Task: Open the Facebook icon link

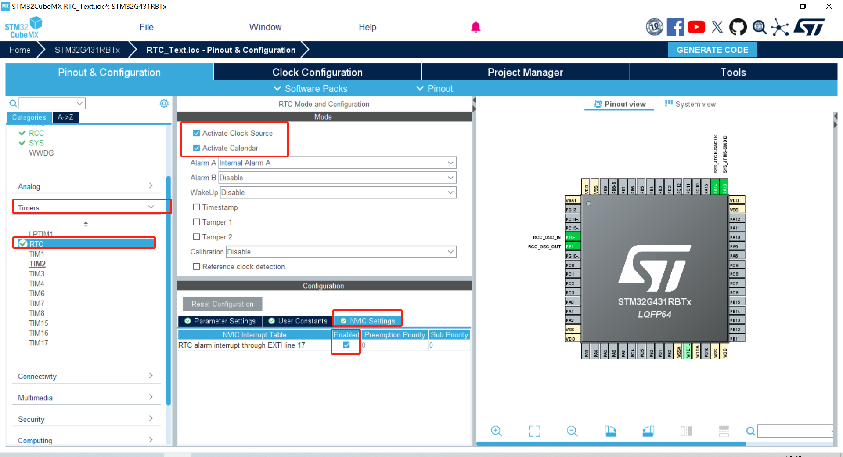Action: click(x=675, y=27)
